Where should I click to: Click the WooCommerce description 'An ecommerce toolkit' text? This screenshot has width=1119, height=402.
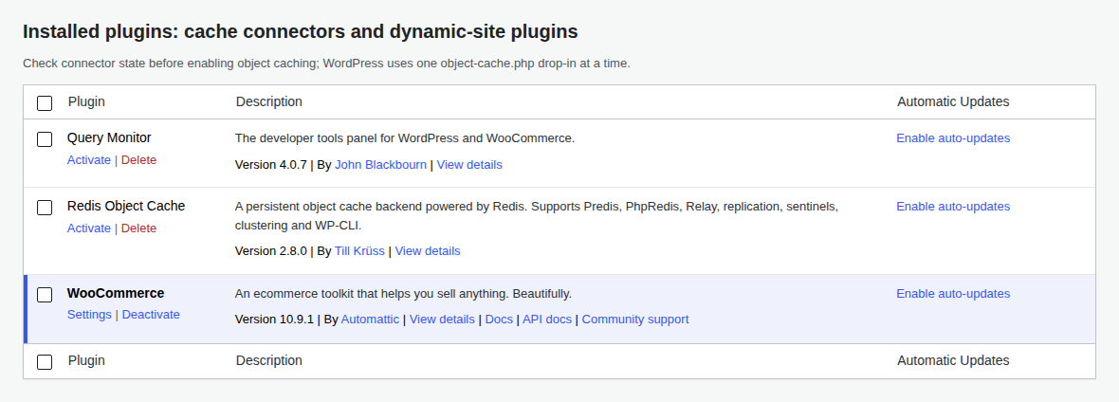pos(403,294)
